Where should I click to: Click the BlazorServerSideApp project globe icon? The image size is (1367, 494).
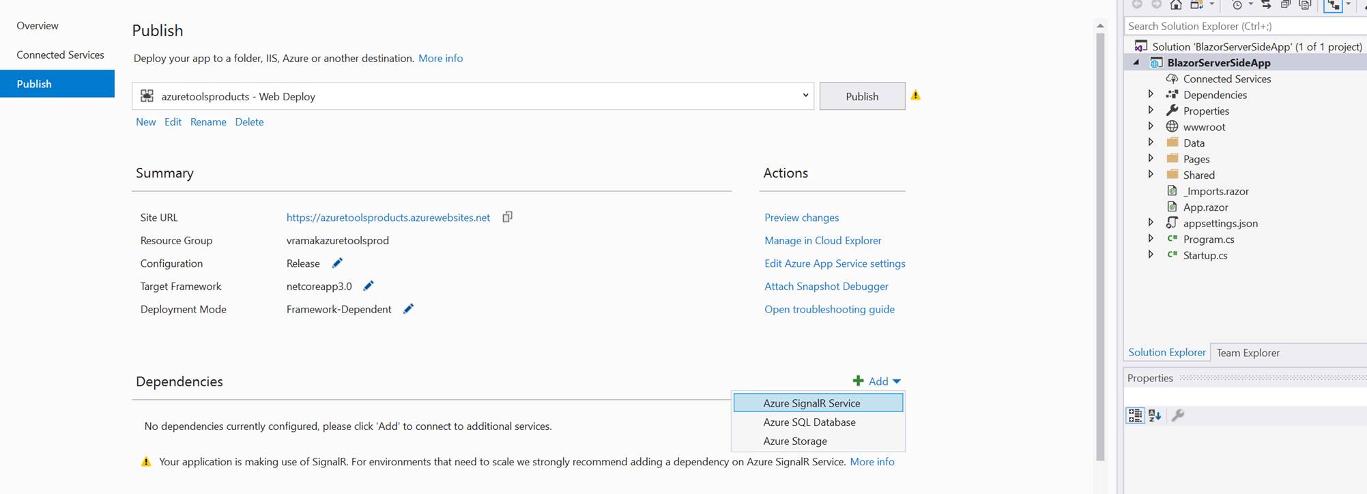1156,63
